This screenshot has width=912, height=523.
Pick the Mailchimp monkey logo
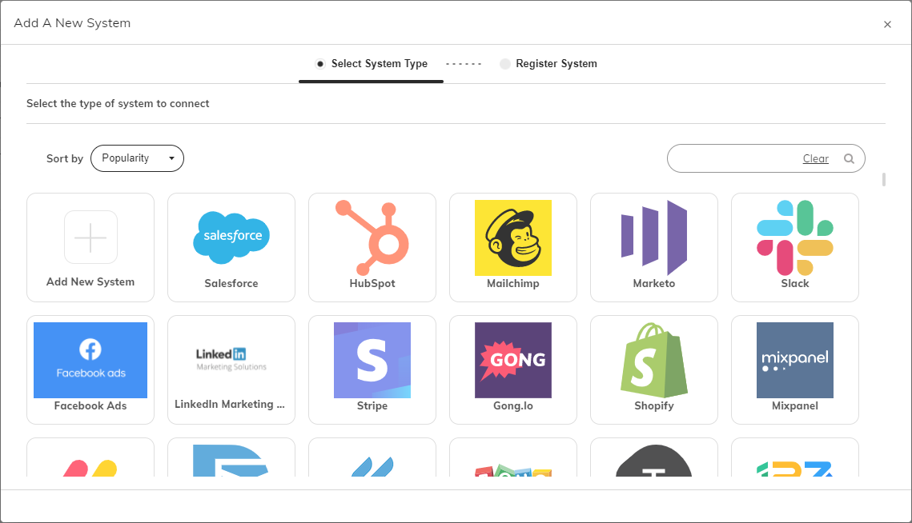click(513, 238)
